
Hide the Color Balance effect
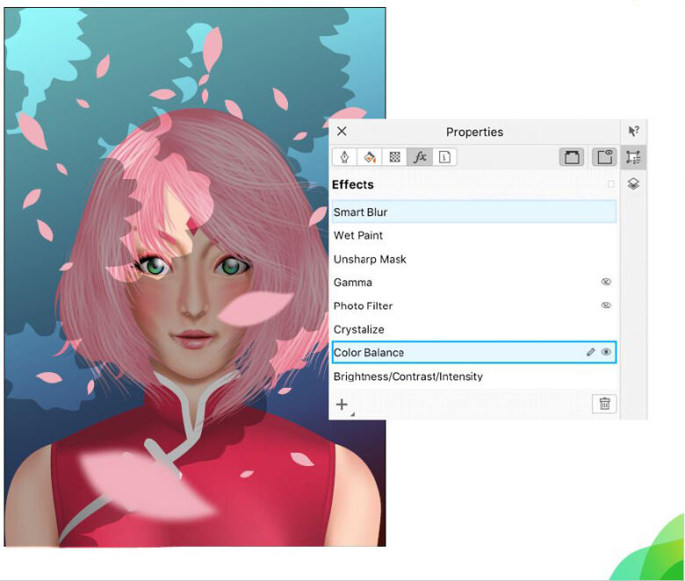click(x=606, y=353)
